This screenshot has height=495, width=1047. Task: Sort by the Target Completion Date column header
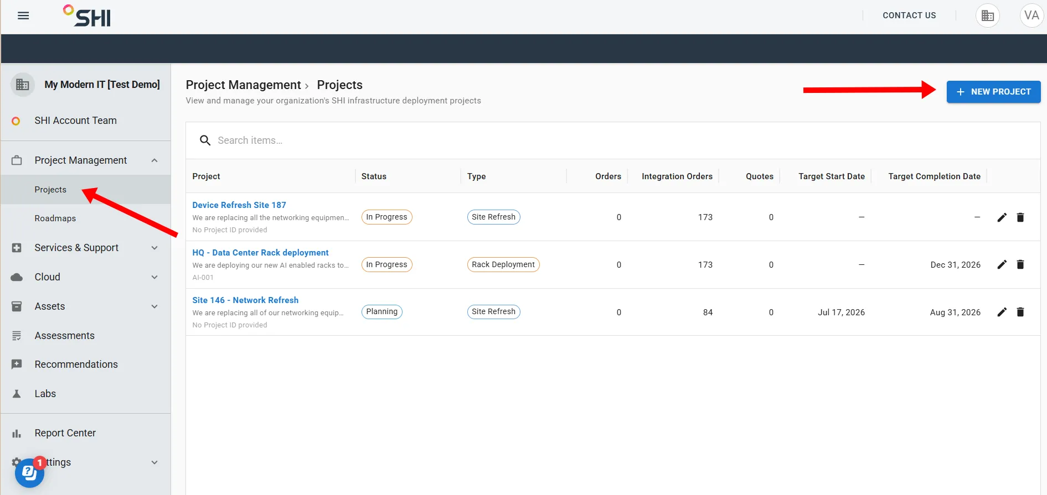pyautogui.click(x=934, y=176)
